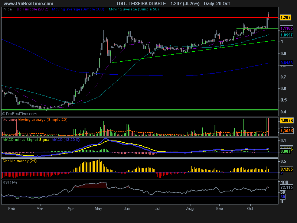Select the RSI (14) label
The image size is (297, 223).
[10, 182]
